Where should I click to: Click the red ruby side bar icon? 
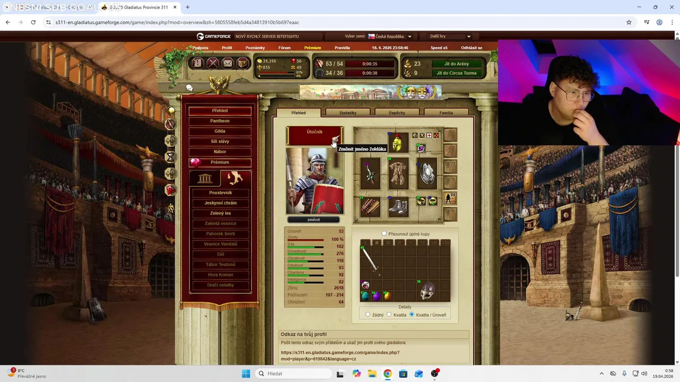170,190
